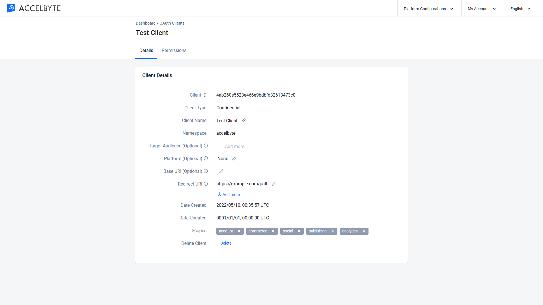Click the accelbyte namespace value
Screen dimensions: 543x305
coord(226,133)
